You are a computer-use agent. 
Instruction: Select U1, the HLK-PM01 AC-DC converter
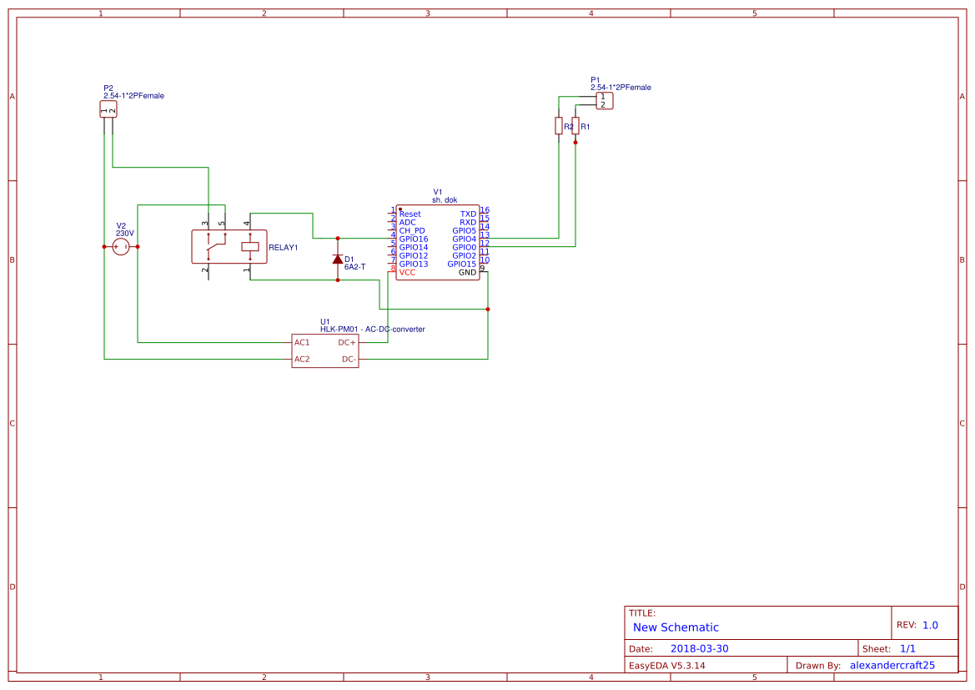click(324, 348)
